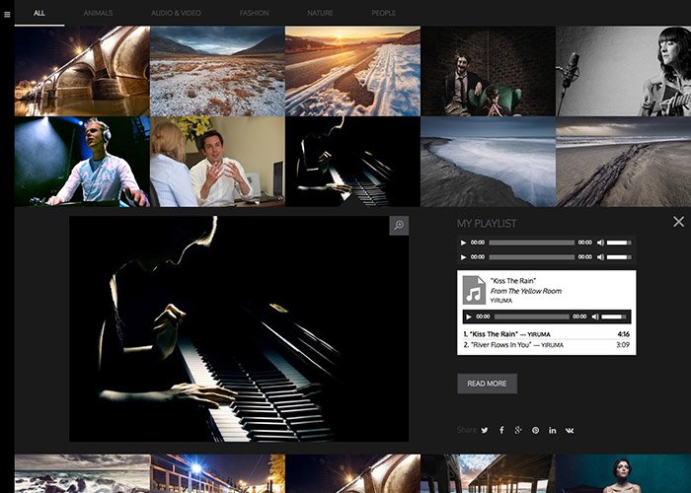
Task: Seek in playlist player progress bar
Action: pyautogui.click(x=531, y=317)
